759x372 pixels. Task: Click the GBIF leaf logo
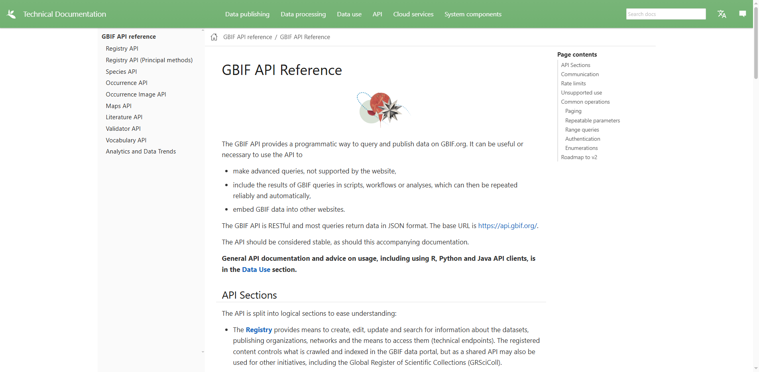[11, 14]
